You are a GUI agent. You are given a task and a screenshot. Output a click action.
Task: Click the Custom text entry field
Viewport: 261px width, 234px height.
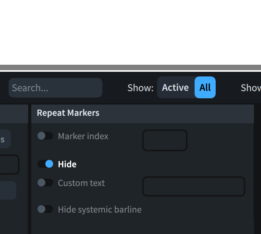(193, 186)
